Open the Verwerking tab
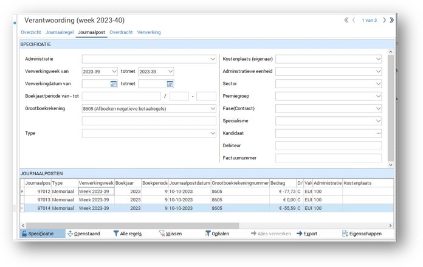This screenshot has width=423, height=267. 149,32
